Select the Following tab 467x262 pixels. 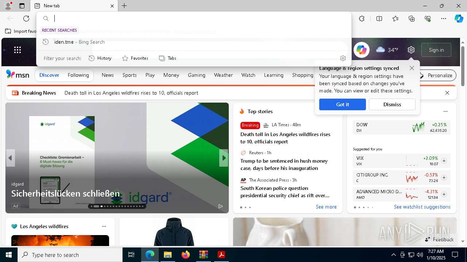78,75
